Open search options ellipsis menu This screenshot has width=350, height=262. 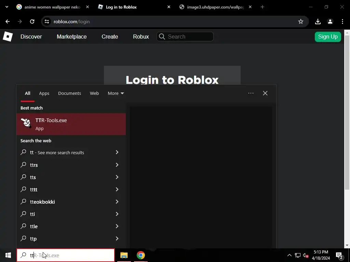coord(251,93)
